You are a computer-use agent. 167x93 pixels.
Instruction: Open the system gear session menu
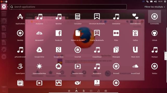coord(165,2)
